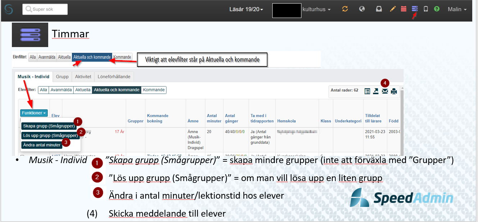The height and width of the screenshot is (222, 478).
Task: Select Kommande in the Elevfilter under the tabs
Action: 154,90
